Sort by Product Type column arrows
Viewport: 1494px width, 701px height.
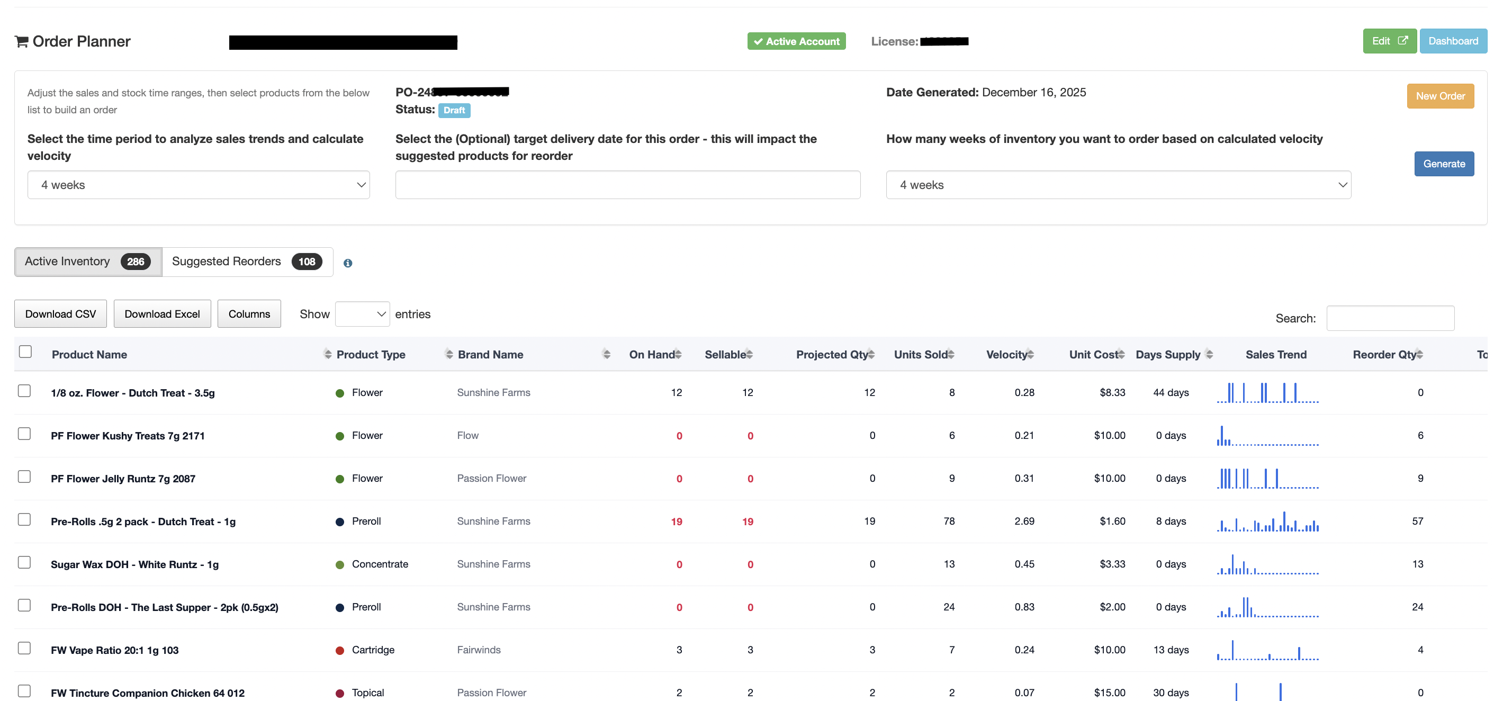(x=449, y=354)
